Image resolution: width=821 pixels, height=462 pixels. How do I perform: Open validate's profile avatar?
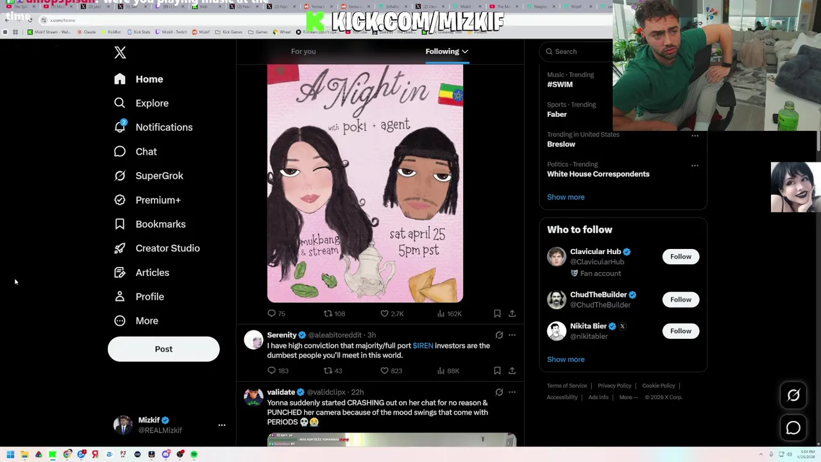(x=253, y=397)
